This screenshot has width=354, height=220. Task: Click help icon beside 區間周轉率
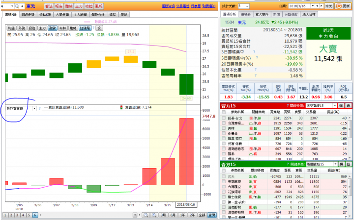[256, 75]
